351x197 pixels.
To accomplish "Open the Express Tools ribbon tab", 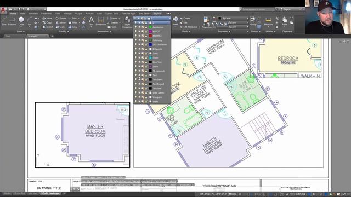I will [x=112, y=14].
